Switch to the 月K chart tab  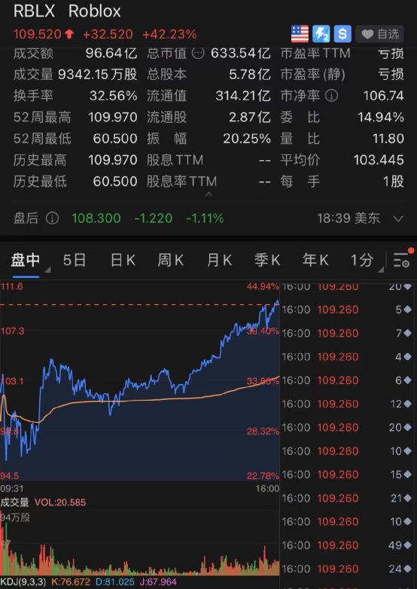(x=219, y=260)
